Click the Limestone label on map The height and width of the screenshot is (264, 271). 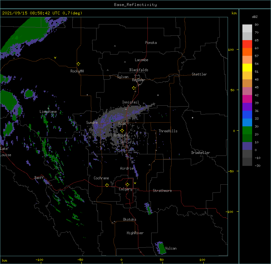(48, 112)
